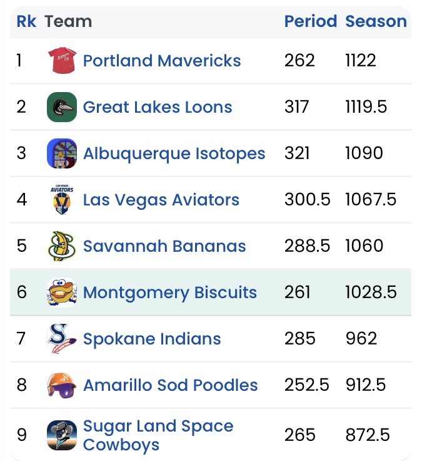Viewport: 422px width, 461px height.
Task: Sort by the Rk column header
Action: click(x=26, y=21)
